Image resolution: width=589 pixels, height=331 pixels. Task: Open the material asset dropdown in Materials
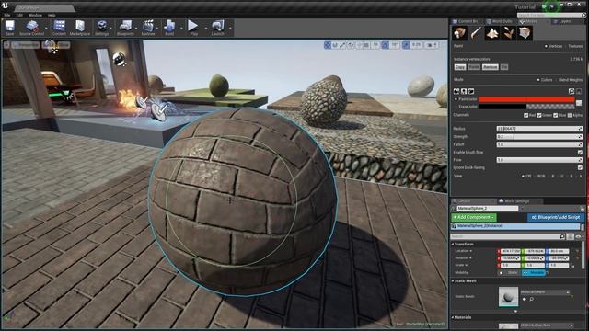click(x=547, y=325)
